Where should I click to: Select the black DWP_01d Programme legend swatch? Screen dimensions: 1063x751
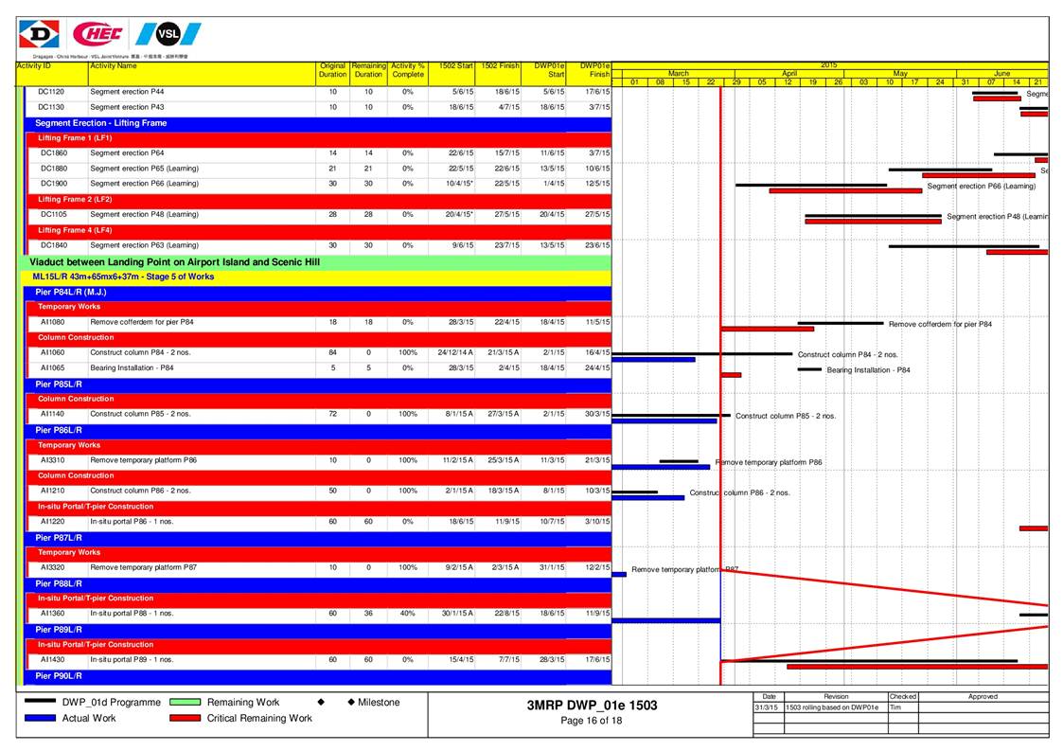coord(40,702)
